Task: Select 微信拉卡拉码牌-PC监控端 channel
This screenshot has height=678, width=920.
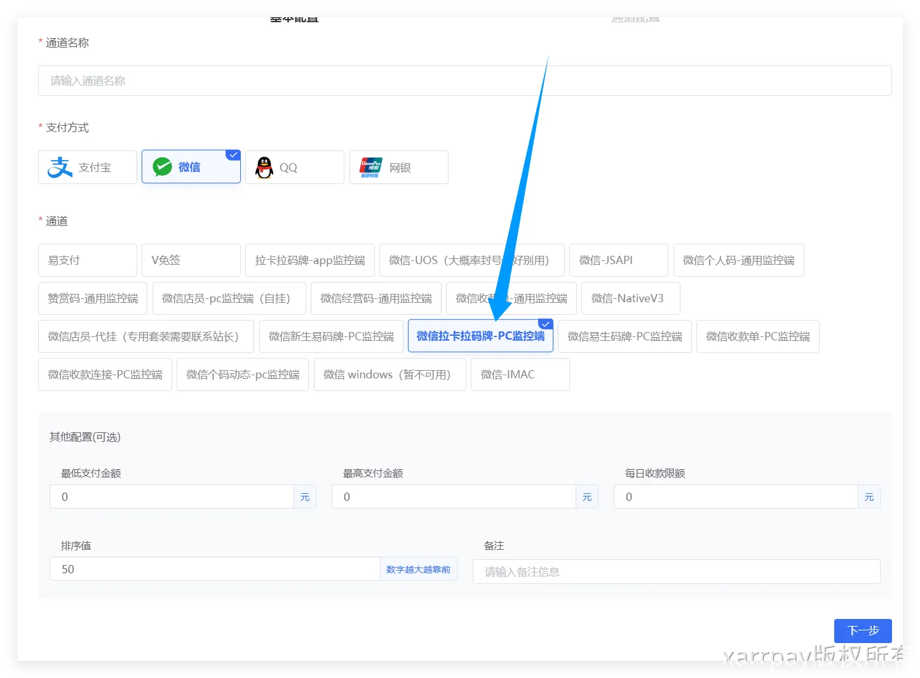Action: [x=480, y=336]
